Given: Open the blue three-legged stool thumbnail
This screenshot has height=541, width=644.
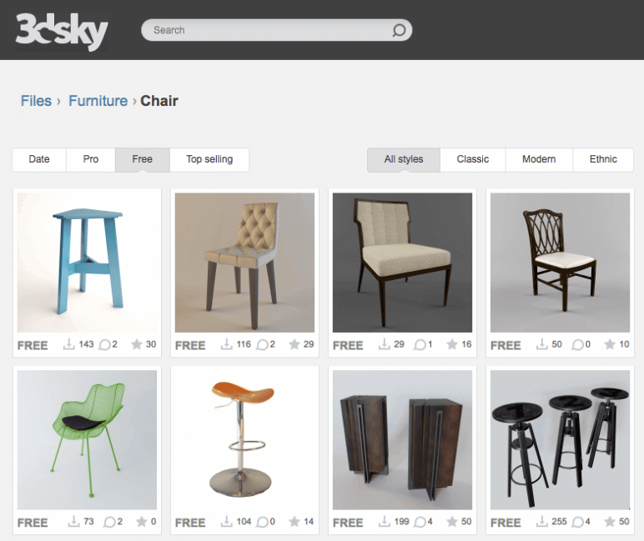Looking at the screenshot, I should 87,263.
